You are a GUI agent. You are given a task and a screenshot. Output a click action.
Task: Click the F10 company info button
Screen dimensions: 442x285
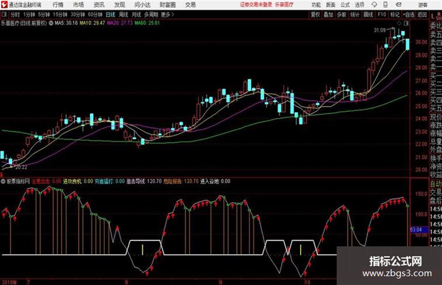(382, 15)
